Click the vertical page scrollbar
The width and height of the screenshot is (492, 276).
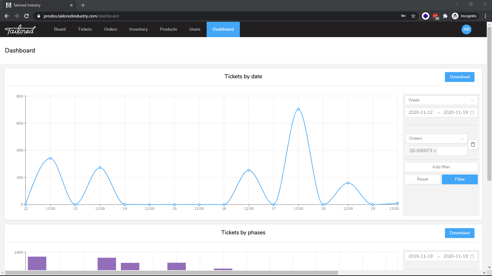click(489, 104)
